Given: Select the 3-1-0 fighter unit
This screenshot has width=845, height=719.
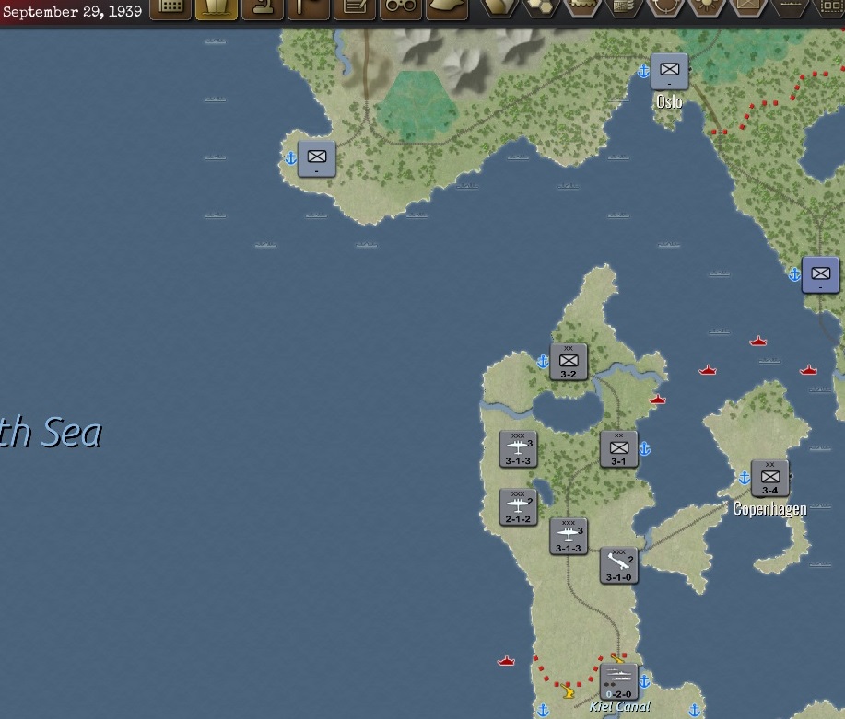Looking at the screenshot, I should [617, 565].
